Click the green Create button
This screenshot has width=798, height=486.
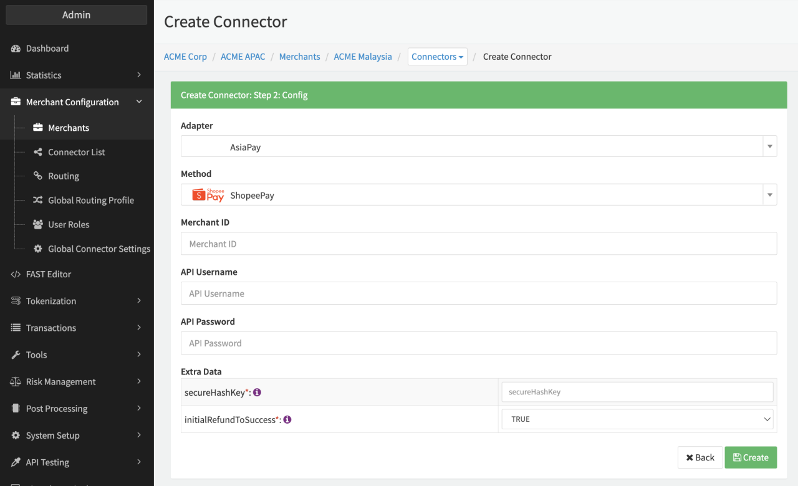coord(751,457)
